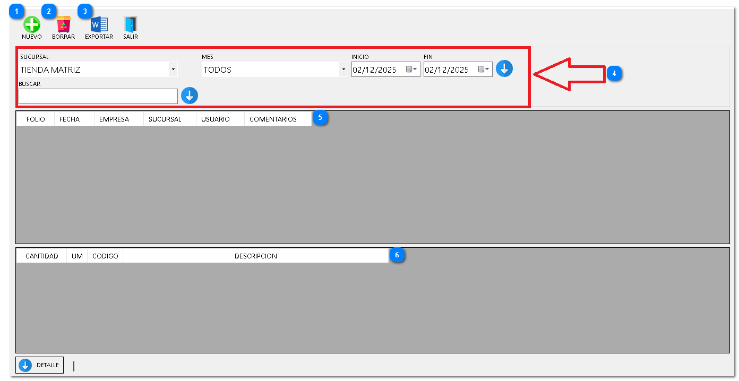Image resolution: width=739 pixels, height=381 pixels.
Task: Click the BORRAR trash bin icon
Action: pos(63,24)
